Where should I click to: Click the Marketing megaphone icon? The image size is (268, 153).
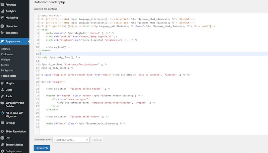pos(3,17)
